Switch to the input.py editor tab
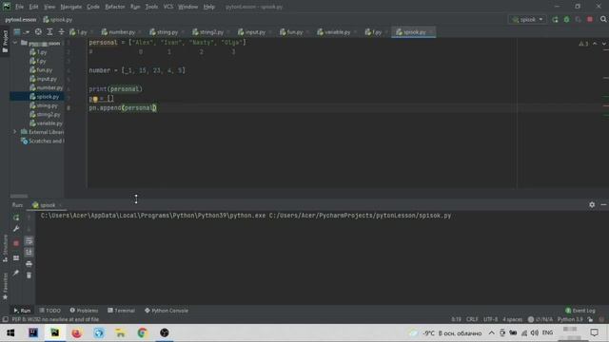Image resolution: width=609 pixels, height=342 pixels. [251, 32]
